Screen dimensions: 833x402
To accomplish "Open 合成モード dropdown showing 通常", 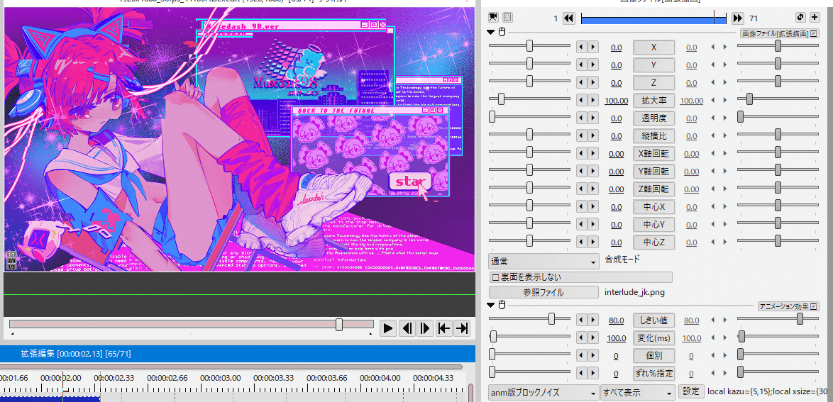I will pyautogui.click(x=544, y=262).
